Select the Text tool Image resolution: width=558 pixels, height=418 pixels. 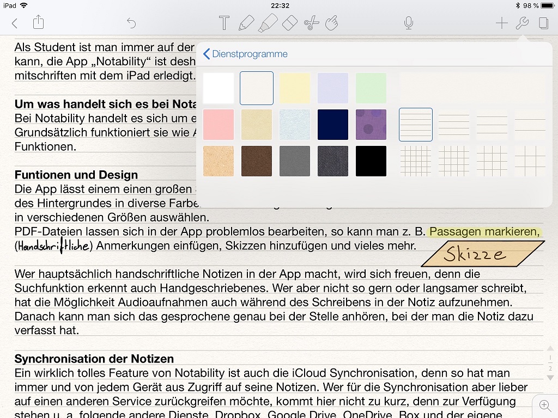point(224,23)
